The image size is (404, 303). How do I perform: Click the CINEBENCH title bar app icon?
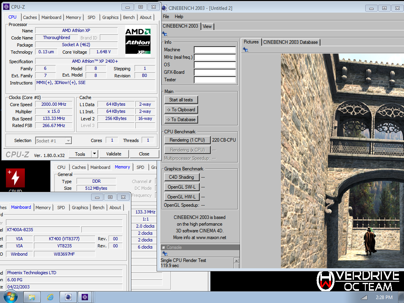click(164, 8)
